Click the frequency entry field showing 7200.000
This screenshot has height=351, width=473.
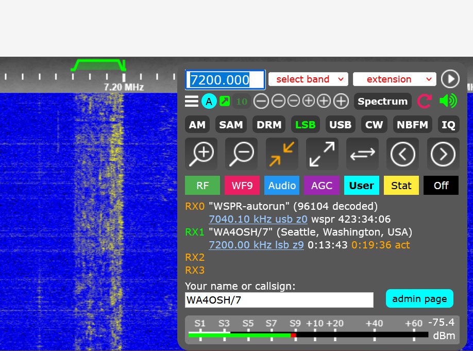click(x=225, y=80)
